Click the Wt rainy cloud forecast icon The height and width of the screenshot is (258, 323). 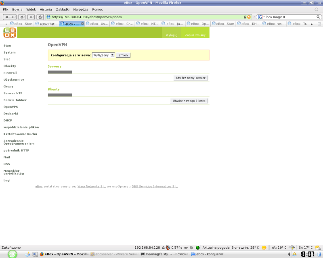pyautogui.click(x=292, y=248)
